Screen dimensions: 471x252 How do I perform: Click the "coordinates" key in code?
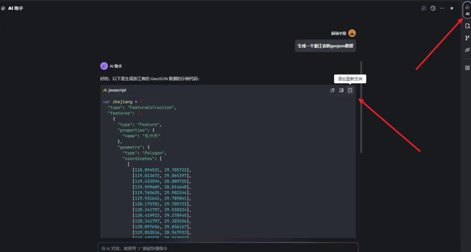click(x=140, y=159)
